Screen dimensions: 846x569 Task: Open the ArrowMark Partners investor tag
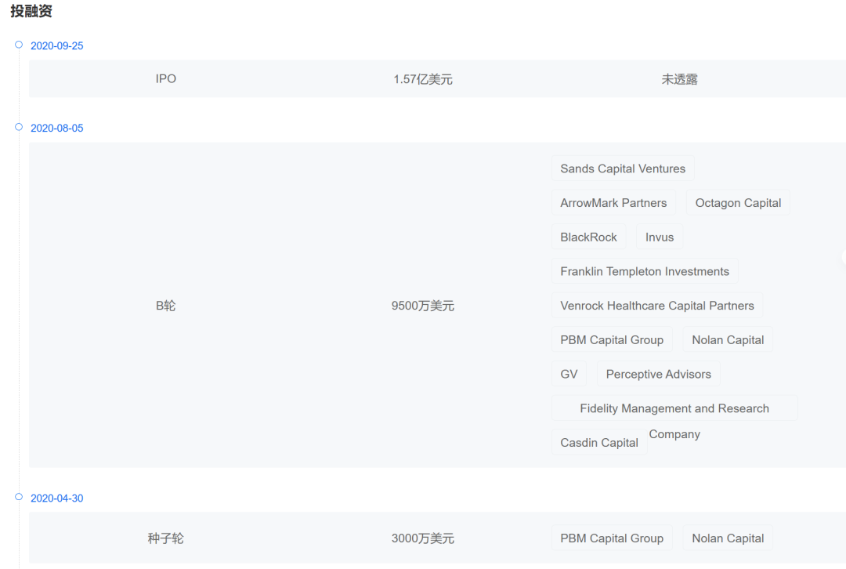613,203
